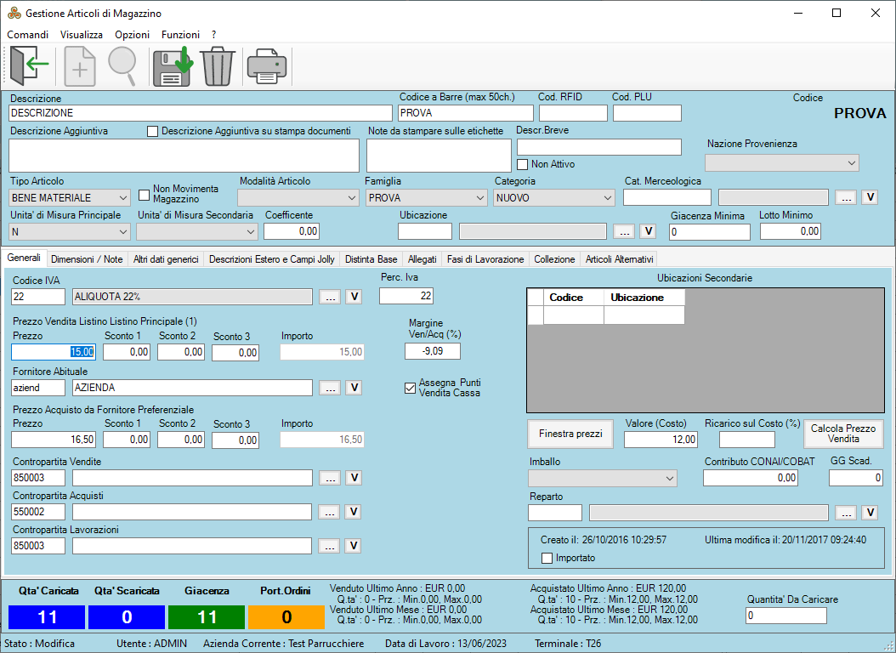Click the magnifying glass search icon
Screen dimensions: 896x653
(122, 66)
